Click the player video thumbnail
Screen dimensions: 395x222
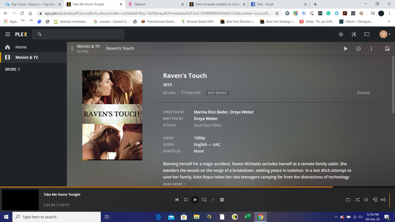[x=21, y=200]
